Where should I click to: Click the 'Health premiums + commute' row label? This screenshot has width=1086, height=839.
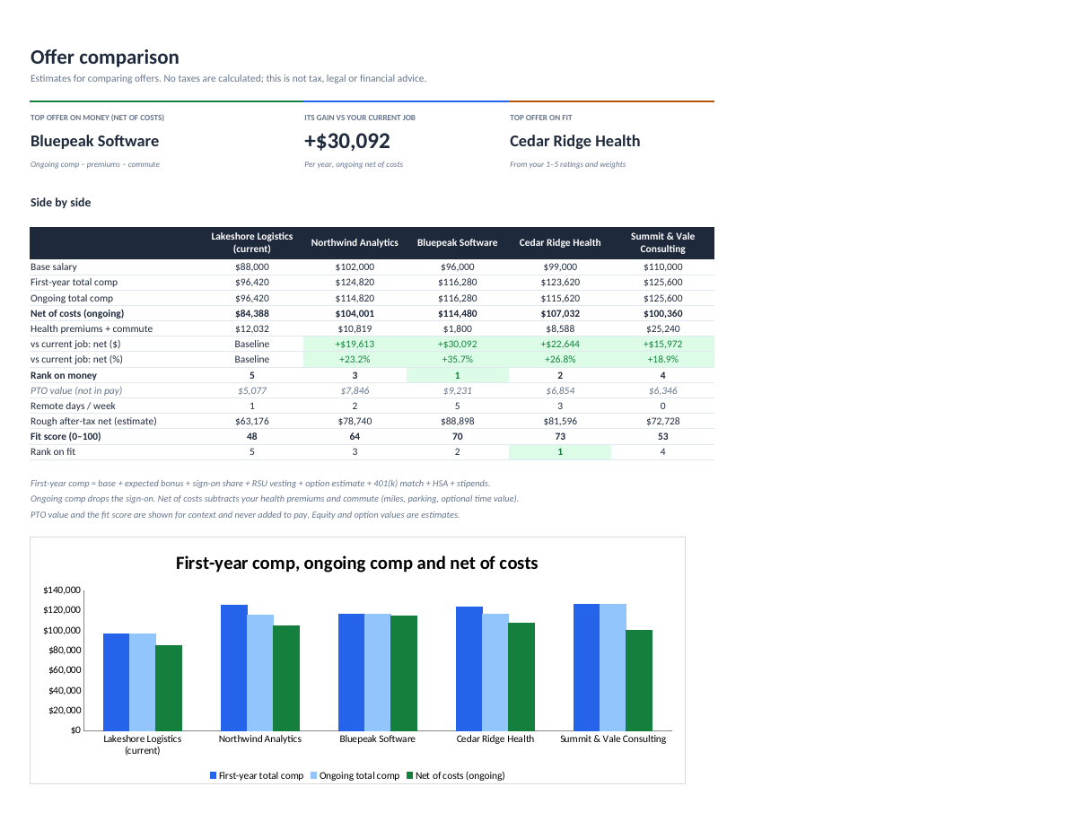click(x=92, y=328)
